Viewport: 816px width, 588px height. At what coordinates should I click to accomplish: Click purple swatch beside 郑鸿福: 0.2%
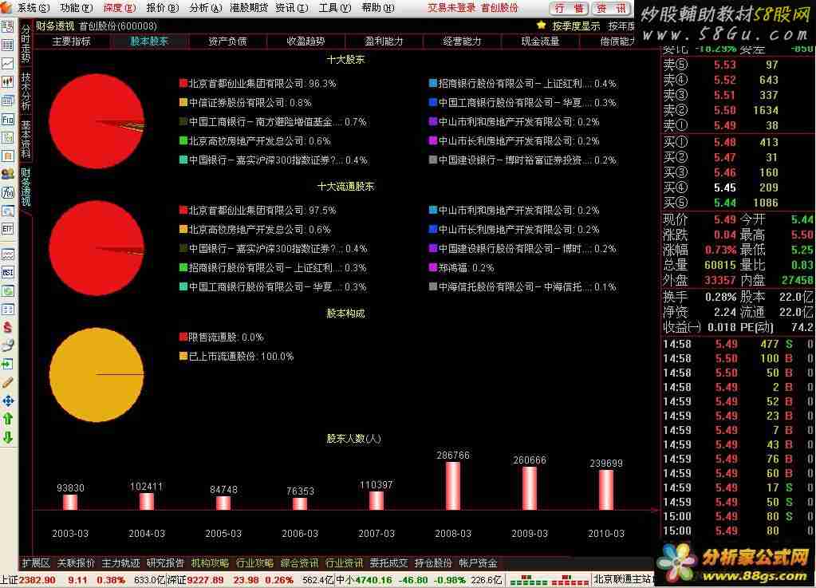pyautogui.click(x=432, y=267)
